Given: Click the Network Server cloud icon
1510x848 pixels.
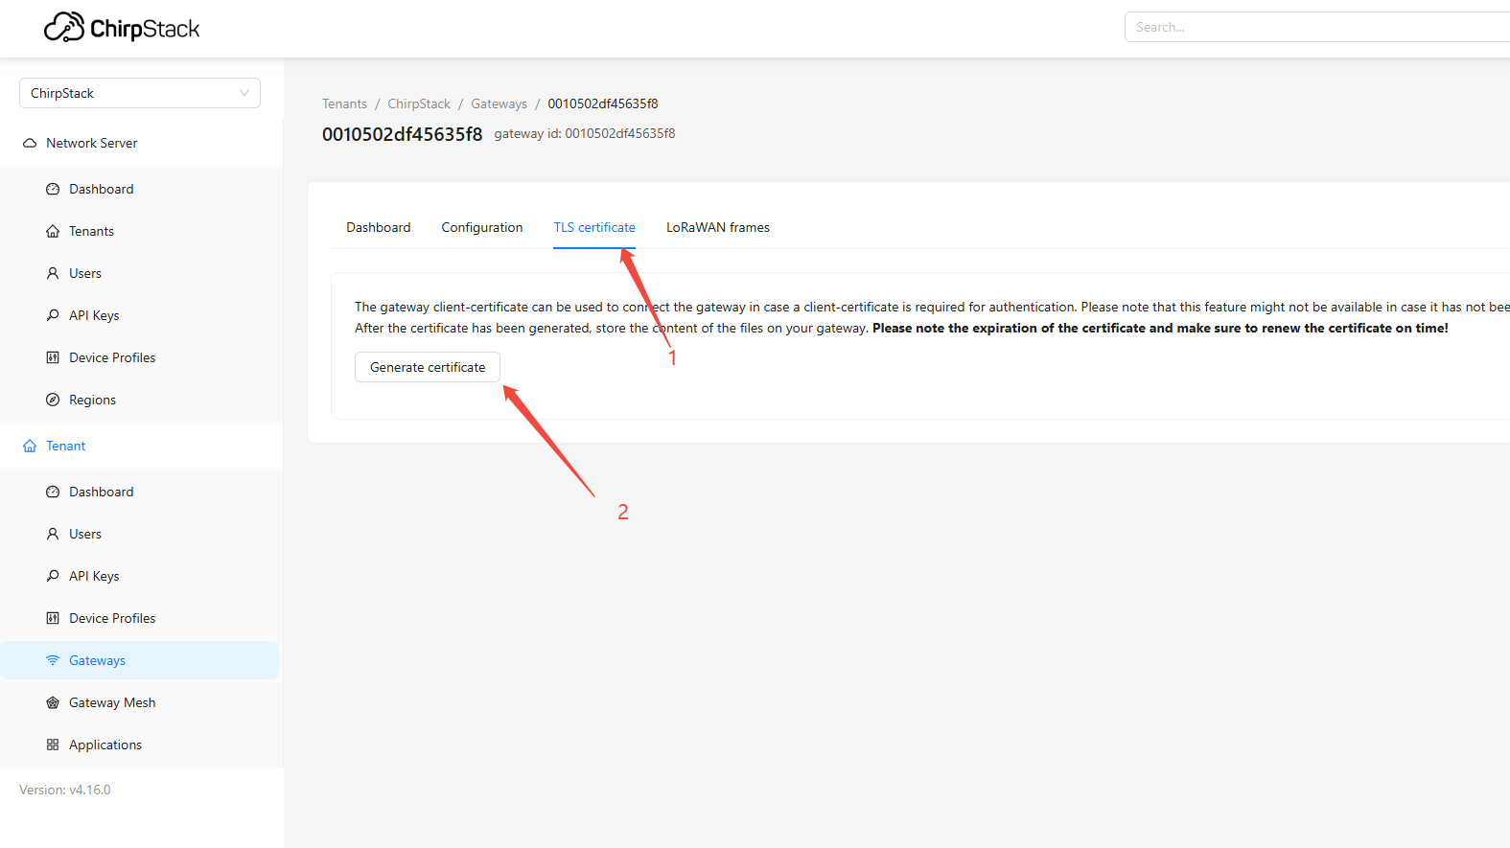Looking at the screenshot, I should 30,143.
